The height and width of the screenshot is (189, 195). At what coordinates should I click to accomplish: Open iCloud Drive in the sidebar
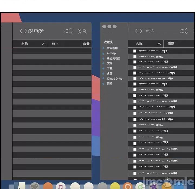(115, 79)
